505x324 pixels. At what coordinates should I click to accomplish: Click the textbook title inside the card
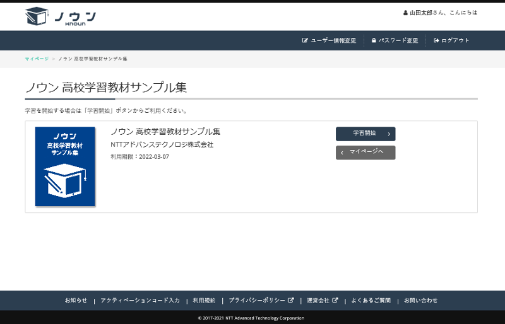click(x=165, y=132)
